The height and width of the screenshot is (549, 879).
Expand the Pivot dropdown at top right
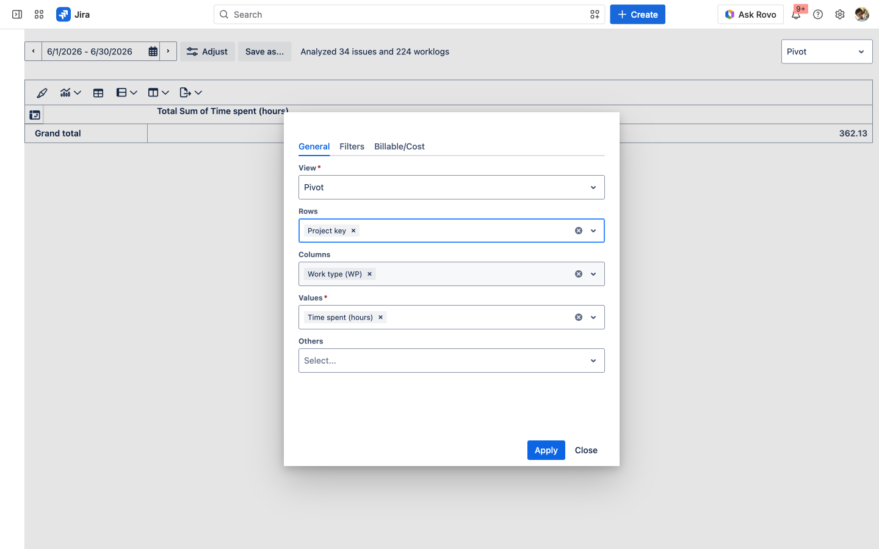(x=827, y=52)
